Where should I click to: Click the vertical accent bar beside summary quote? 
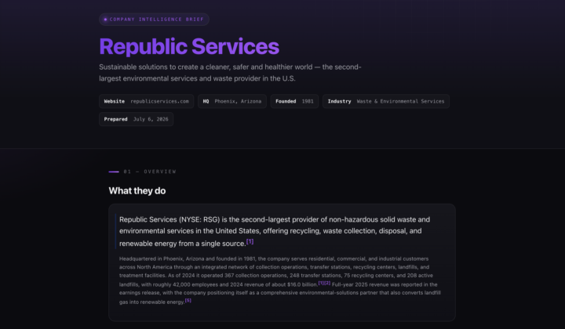[x=115, y=231]
